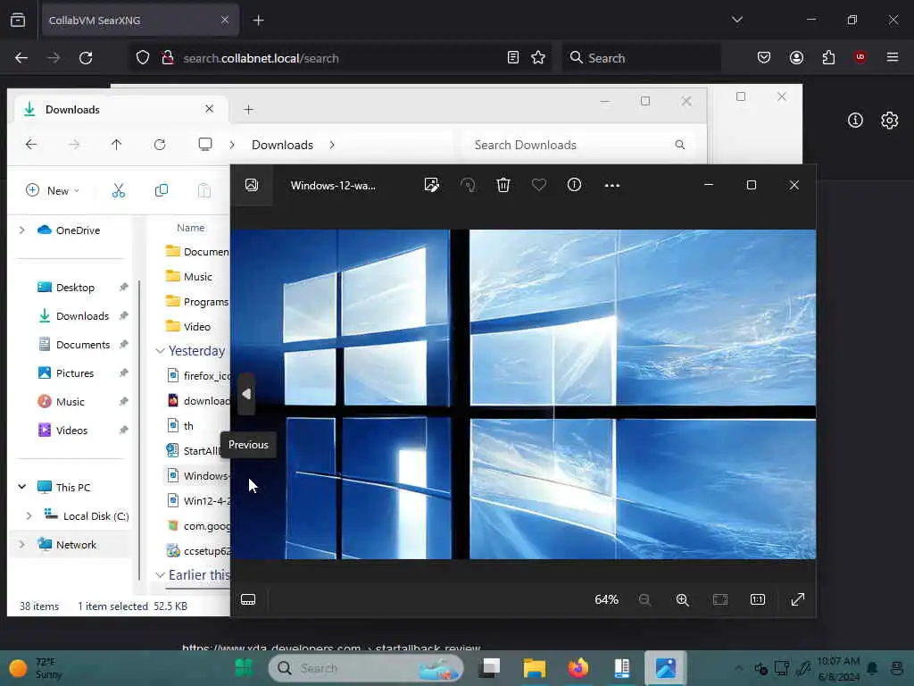The height and width of the screenshot is (686, 914).
Task: Click the Fit to window icon
Action: 720,599
